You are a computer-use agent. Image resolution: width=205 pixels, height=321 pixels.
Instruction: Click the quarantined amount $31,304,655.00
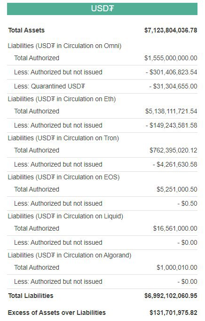tap(173, 86)
